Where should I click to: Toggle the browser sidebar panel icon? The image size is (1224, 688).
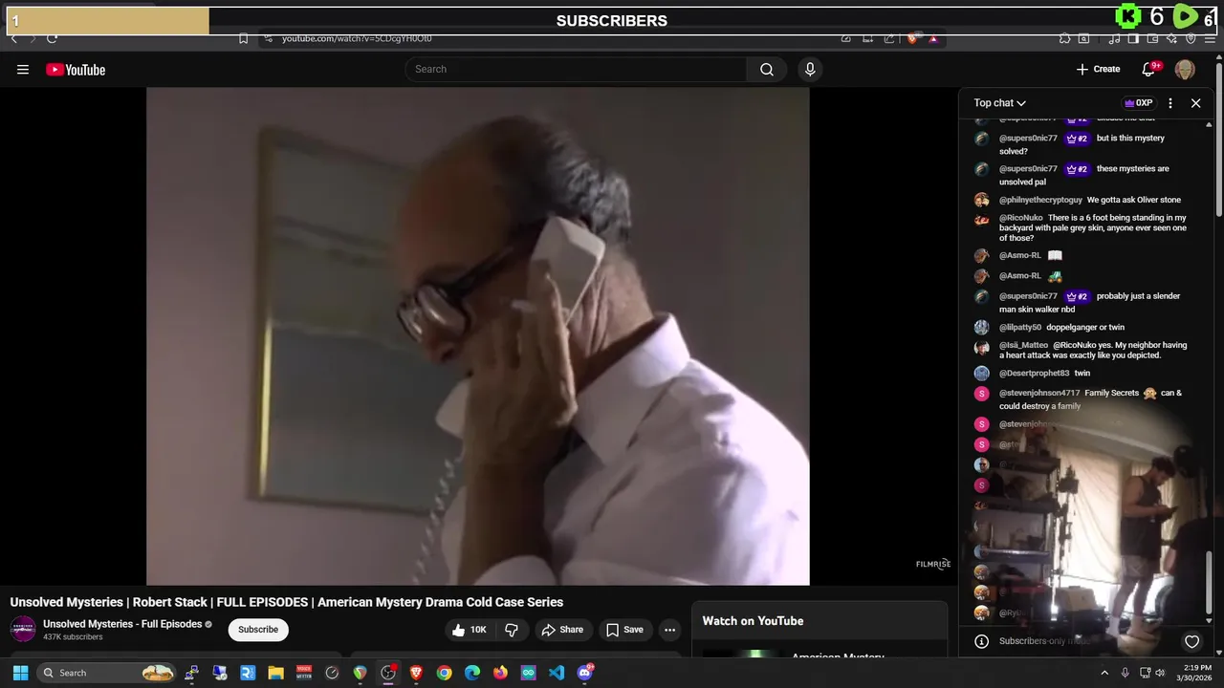coord(1133,38)
